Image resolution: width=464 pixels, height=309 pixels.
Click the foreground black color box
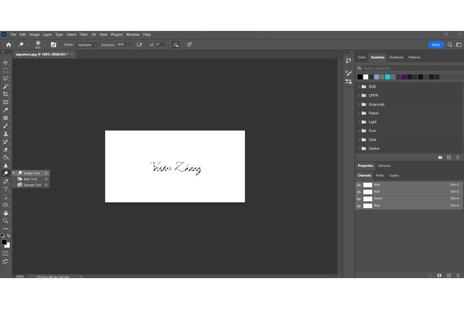[x=4, y=242]
